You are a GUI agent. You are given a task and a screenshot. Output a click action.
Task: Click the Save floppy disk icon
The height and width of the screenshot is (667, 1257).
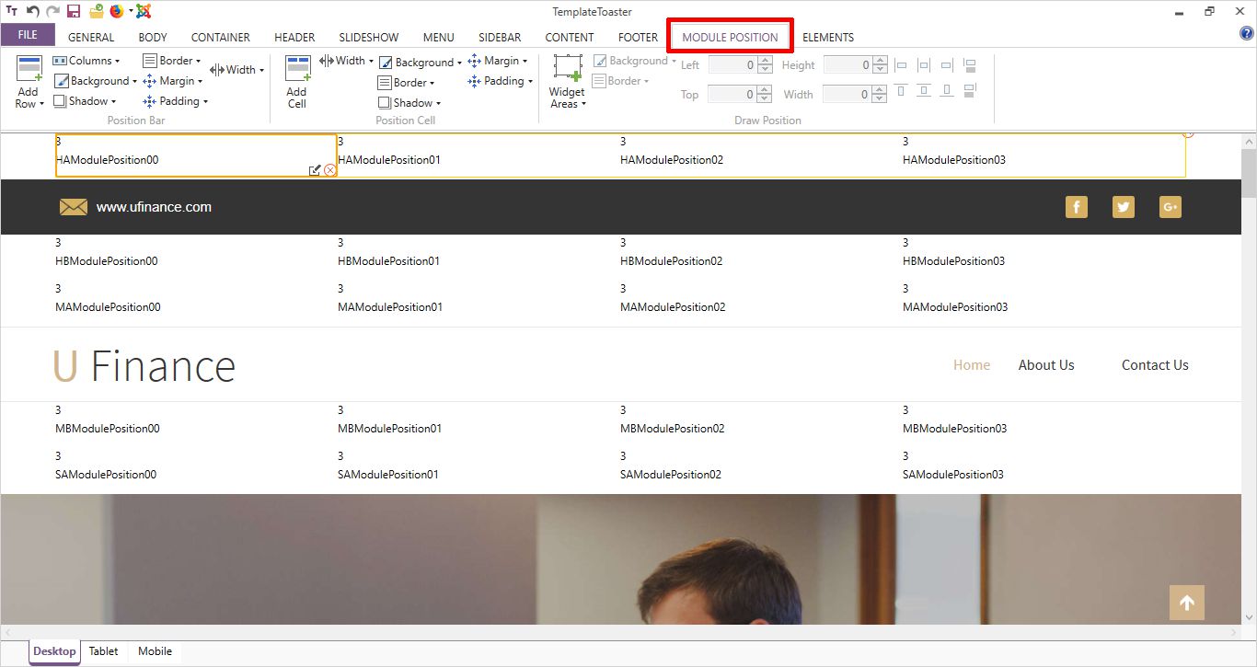point(74,11)
